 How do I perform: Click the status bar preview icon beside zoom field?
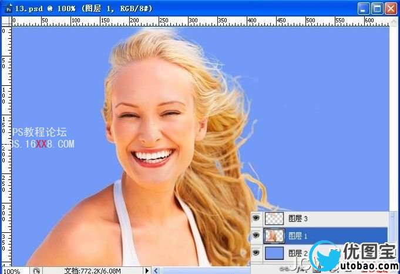click(x=36, y=271)
